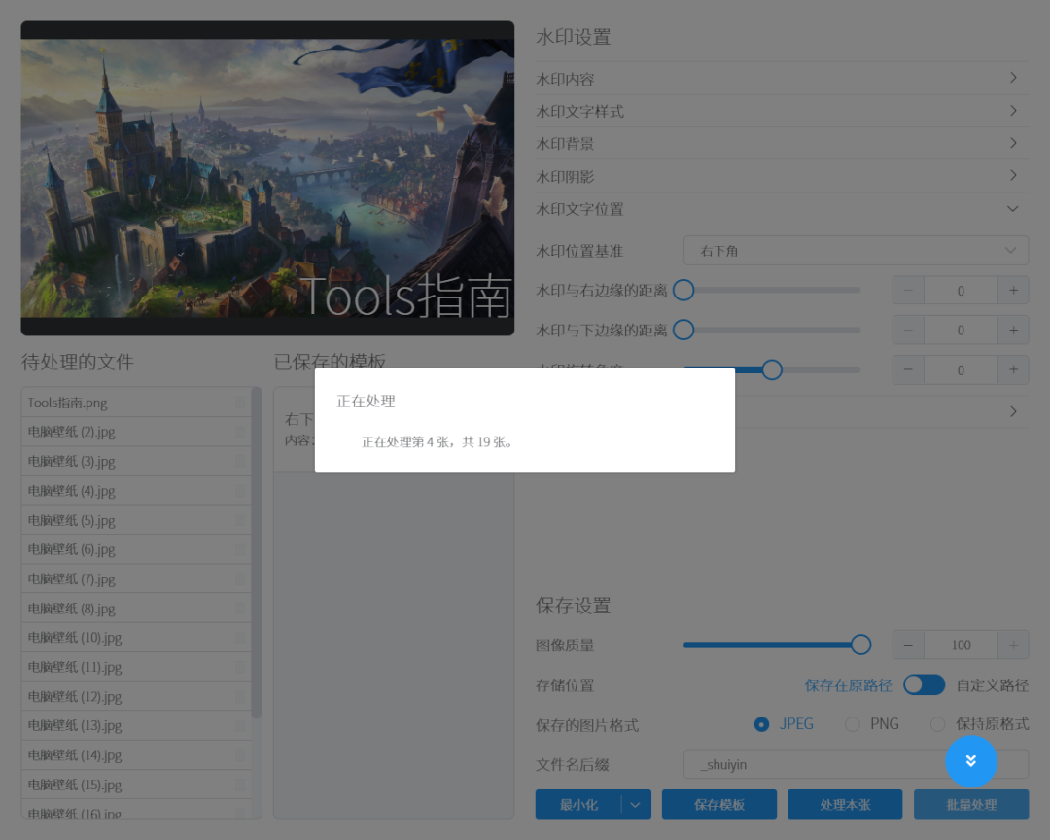Select 电脑壁纸 (8).jpg in the file list

point(136,609)
